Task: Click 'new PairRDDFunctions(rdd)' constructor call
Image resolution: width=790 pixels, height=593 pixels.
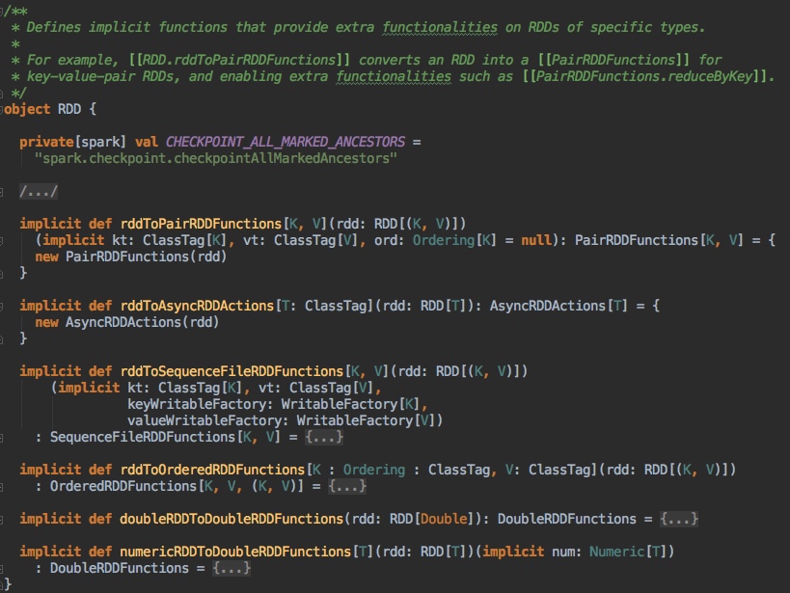Action: [131, 256]
